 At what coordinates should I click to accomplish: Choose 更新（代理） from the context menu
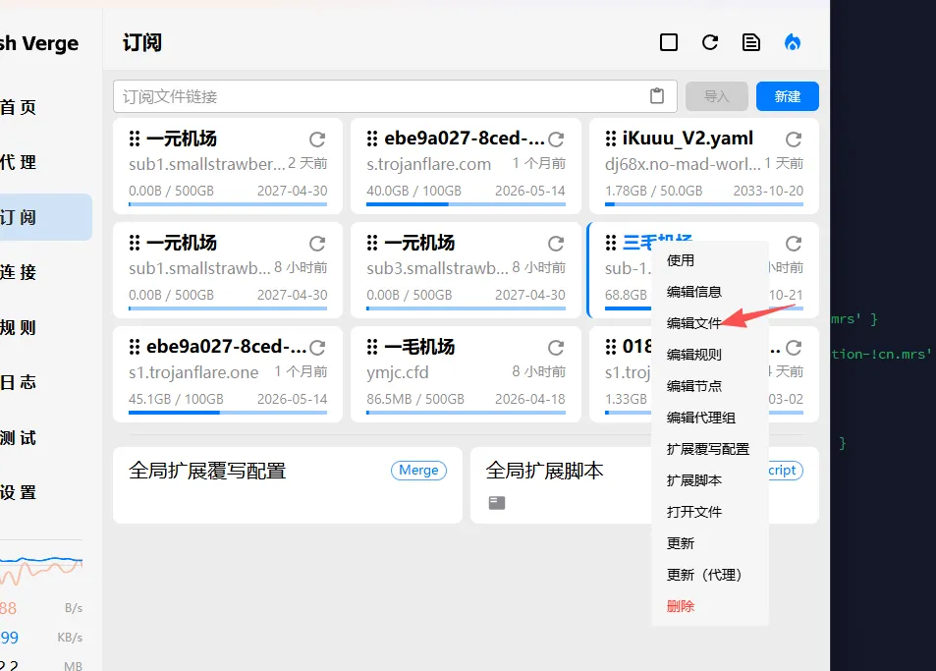click(706, 575)
